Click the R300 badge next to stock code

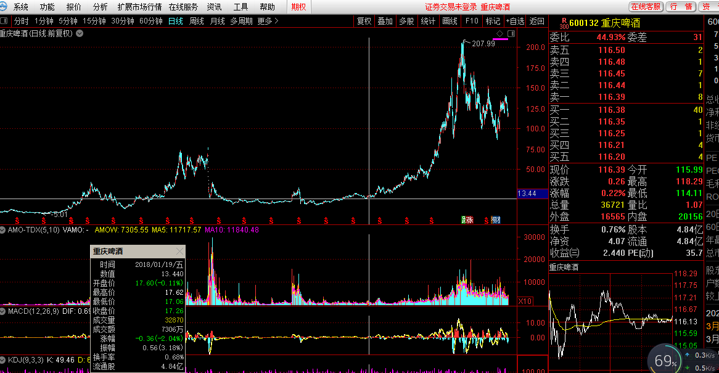(x=564, y=23)
